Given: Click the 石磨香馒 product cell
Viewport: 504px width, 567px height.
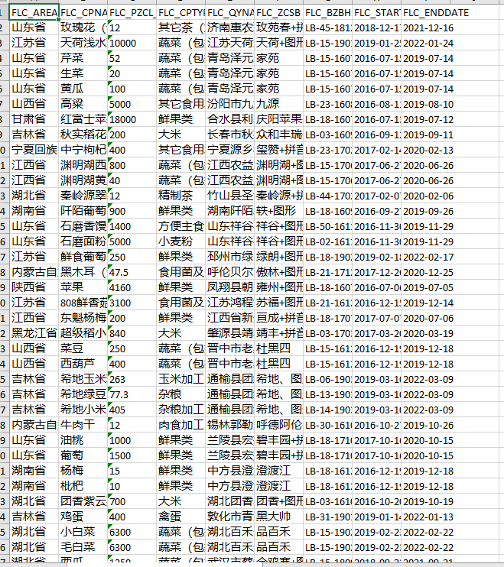Looking at the screenshot, I should click(83, 226).
